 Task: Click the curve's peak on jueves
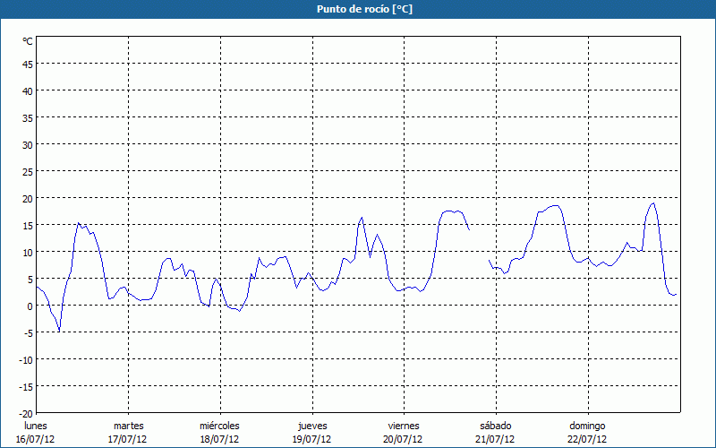[x=362, y=217]
